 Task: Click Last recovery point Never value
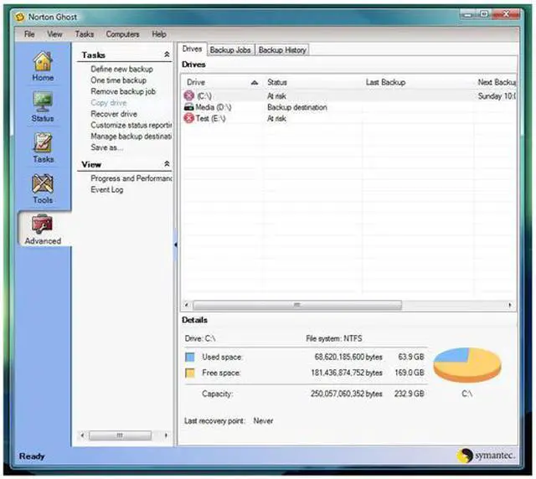[263, 420]
